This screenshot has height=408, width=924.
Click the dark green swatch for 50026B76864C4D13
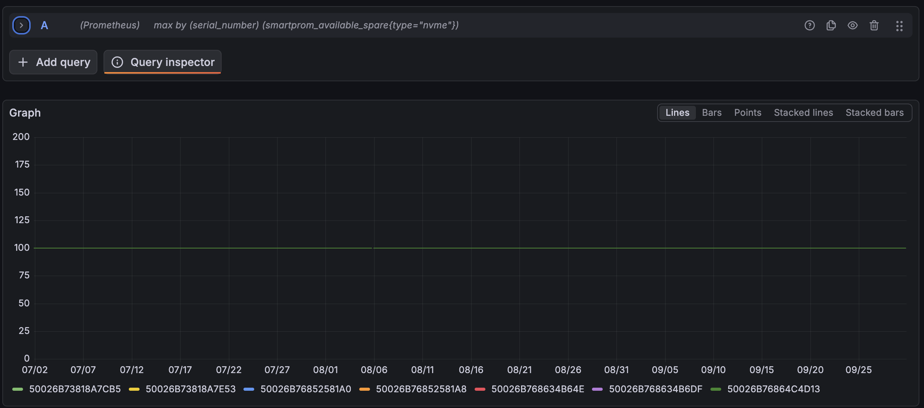click(x=716, y=389)
